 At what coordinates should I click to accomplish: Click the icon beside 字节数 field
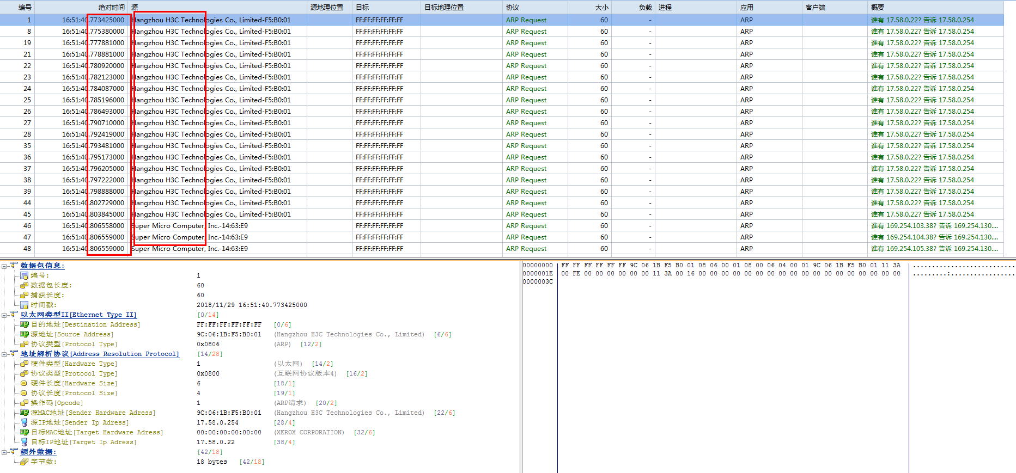pos(24,462)
